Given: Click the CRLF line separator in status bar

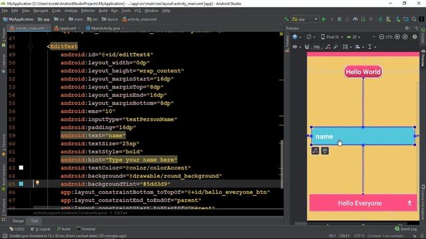Looking at the screenshot, I should [x=344, y=236].
